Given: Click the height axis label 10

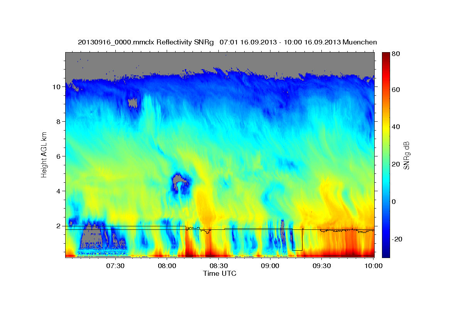Looking at the screenshot, I should point(57,87).
